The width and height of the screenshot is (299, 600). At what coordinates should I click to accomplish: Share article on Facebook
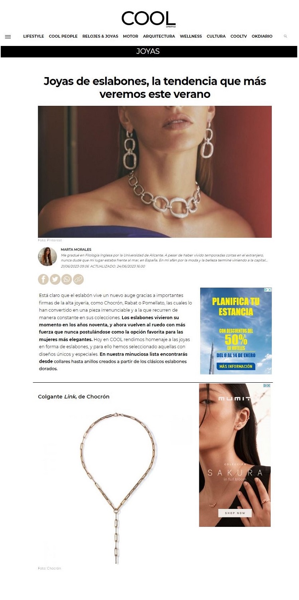click(x=43, y=279)
